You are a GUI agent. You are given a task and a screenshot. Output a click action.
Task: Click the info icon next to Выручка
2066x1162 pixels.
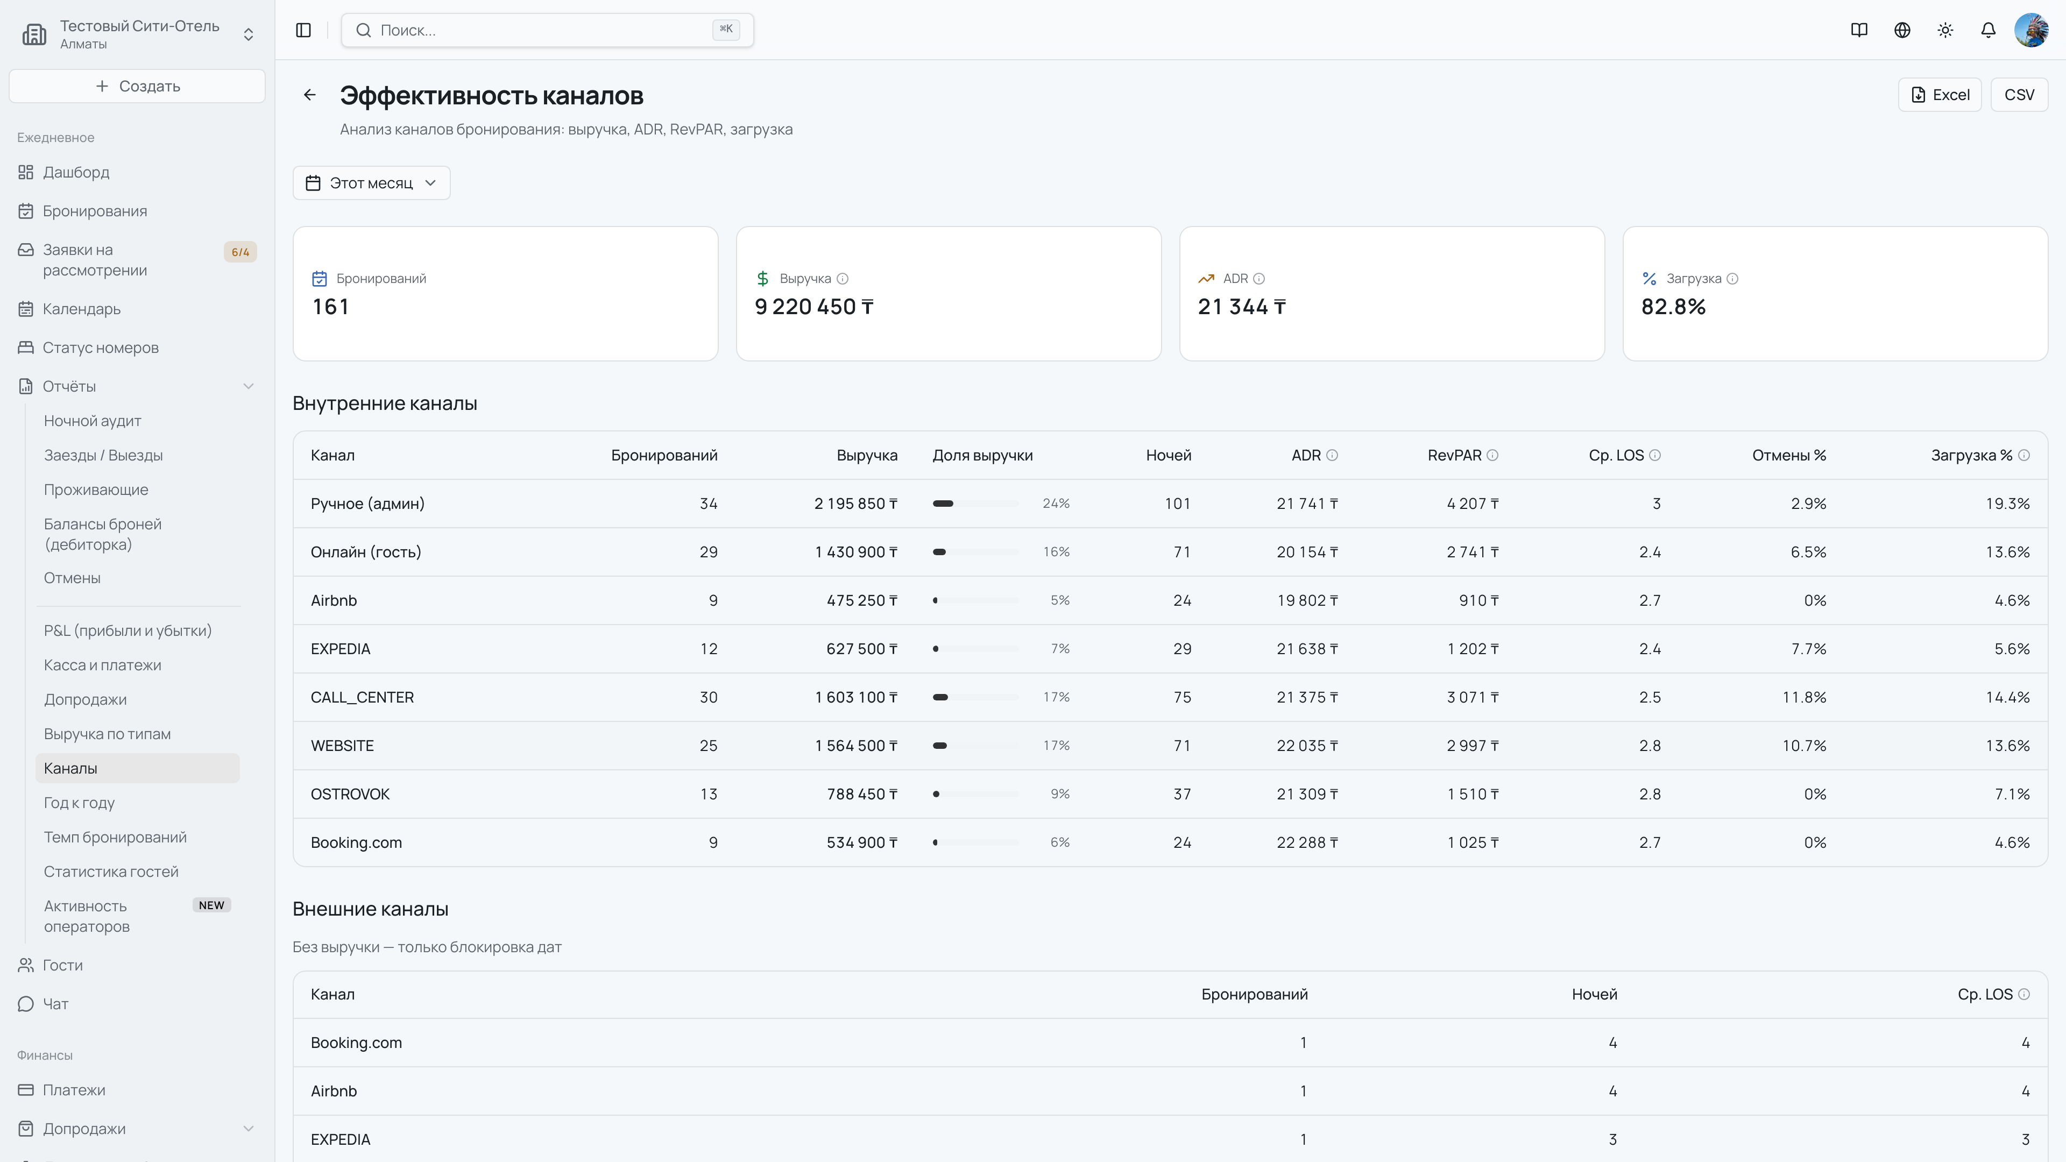click(842, 279)
